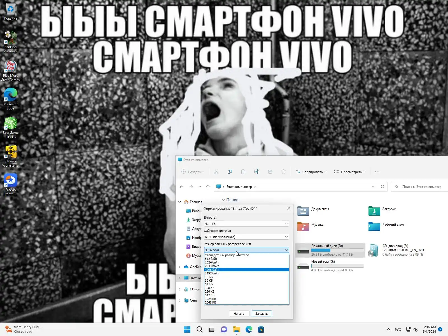Open the Chat app on taskbar
This screenshot has width=448, height=336.
coord(224,330)
